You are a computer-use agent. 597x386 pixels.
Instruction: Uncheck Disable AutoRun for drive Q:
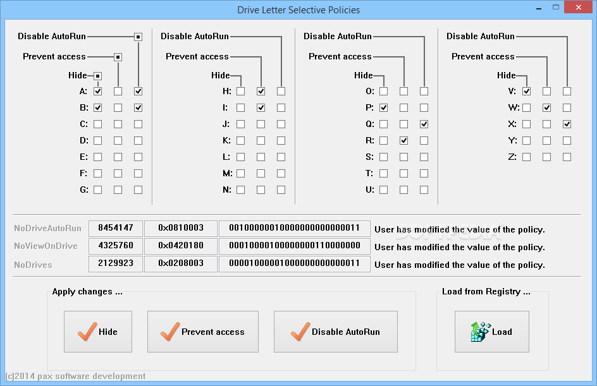coord(424,124)
